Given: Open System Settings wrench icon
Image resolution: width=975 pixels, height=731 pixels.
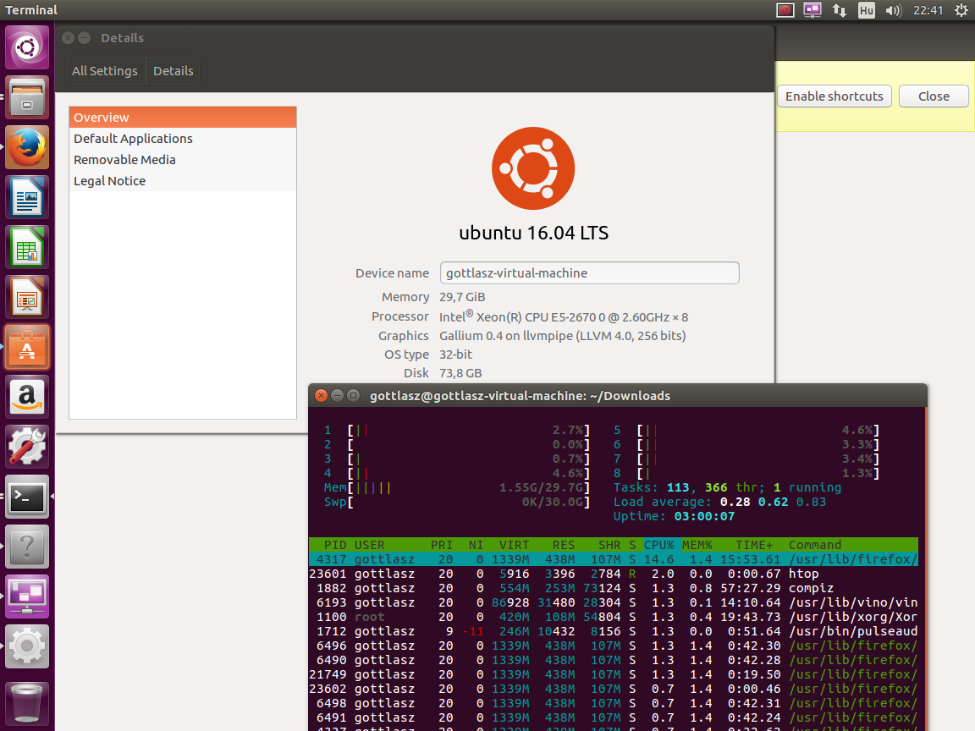Looking at the screenshot, I should (x=27, y=447).
